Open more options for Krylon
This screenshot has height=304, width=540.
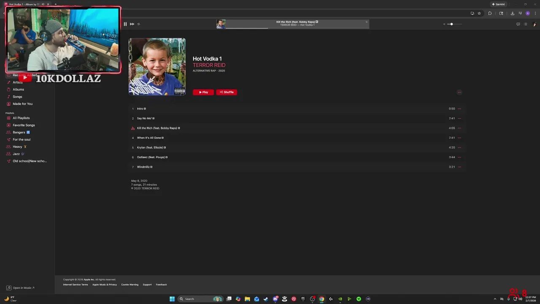pos(459,147)
